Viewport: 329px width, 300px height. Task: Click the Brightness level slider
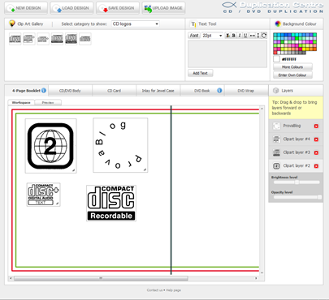click(297, 182)
